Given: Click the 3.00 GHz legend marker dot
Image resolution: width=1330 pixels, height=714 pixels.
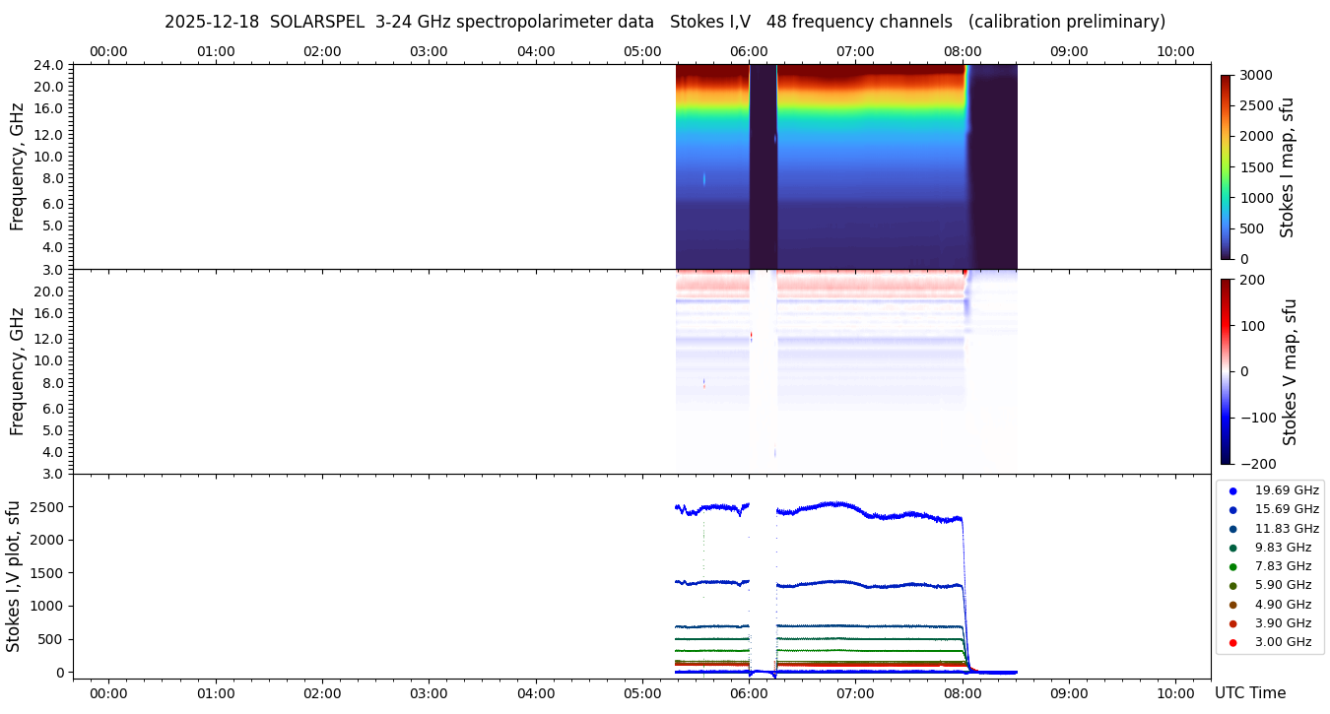Looking at the screenshot, I should (x=1232, y=643).
